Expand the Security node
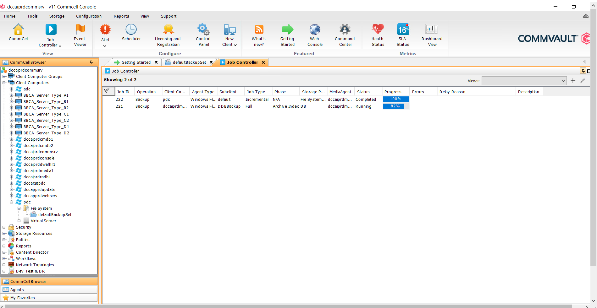Image resolution: width=597 pixels, height=308 pixels. coord(4,227)
